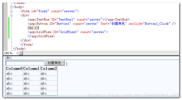Screen dimensions: 182x100
Task: Collapse the div tag outline node
Action: coord(11,15)
